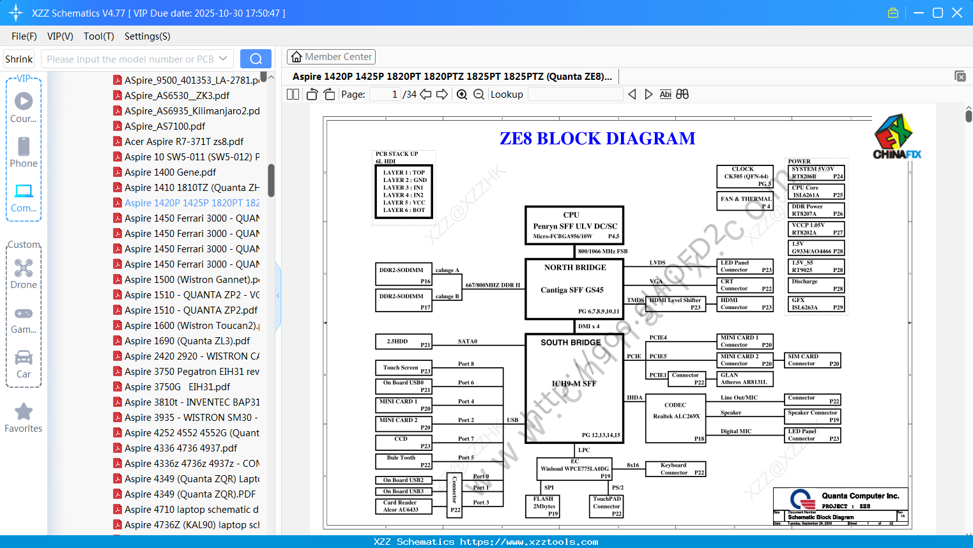Jump to the previous lookup result
Screen dimensions: 973x548
pos(632,95)
